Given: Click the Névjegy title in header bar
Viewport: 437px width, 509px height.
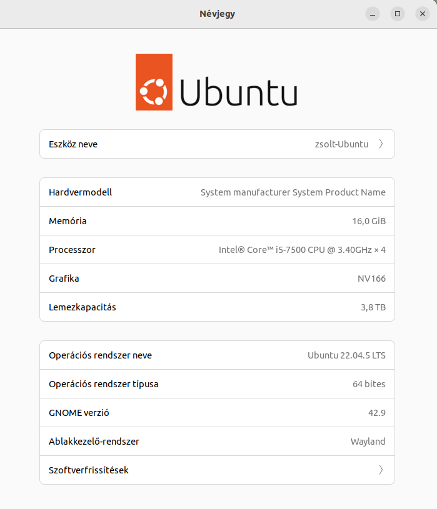Looking at the screenshot, I should [x=217, y=14].
